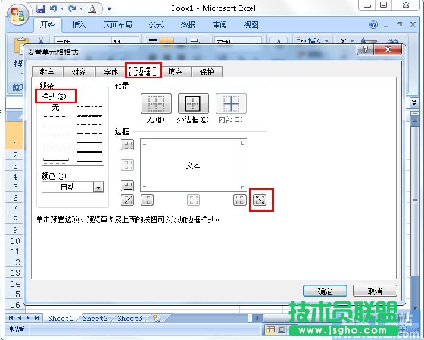Click the diagonal up border button
Viewport: 424px width, 340px height.
127,200
